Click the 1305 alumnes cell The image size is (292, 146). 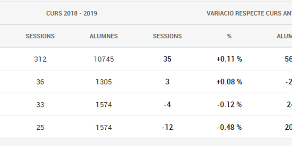pos(104,82)
